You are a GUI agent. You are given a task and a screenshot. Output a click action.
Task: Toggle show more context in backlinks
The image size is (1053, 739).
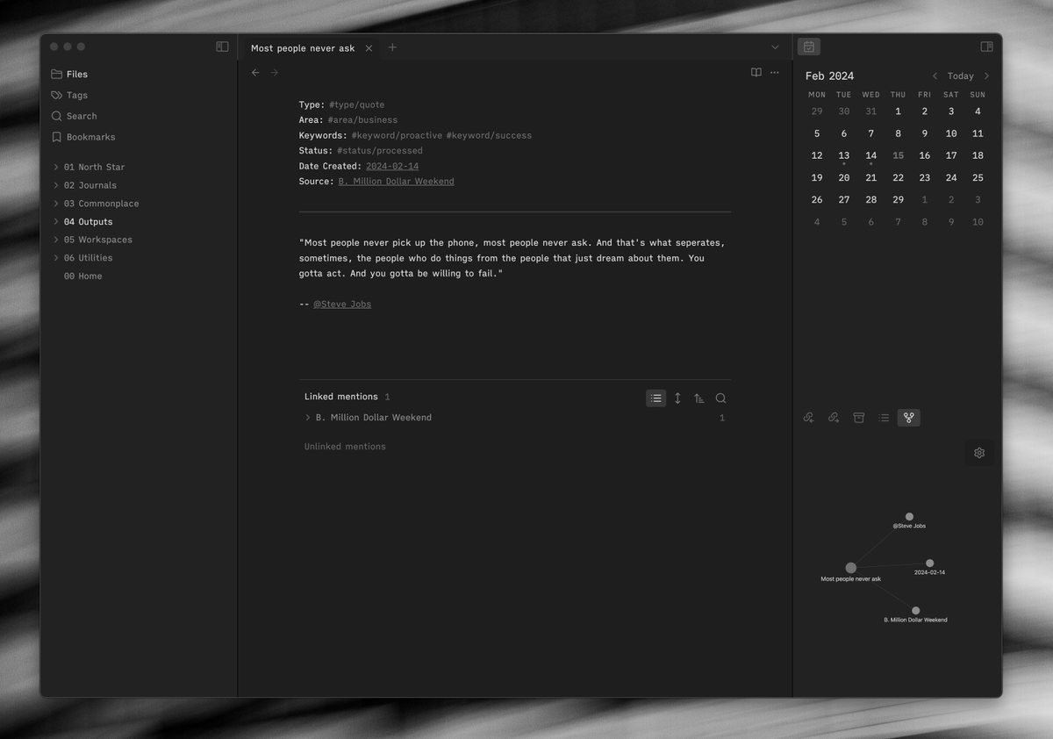pos(677,398)
